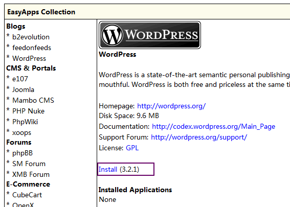Open the XMB Forum entry

(31, 174)
